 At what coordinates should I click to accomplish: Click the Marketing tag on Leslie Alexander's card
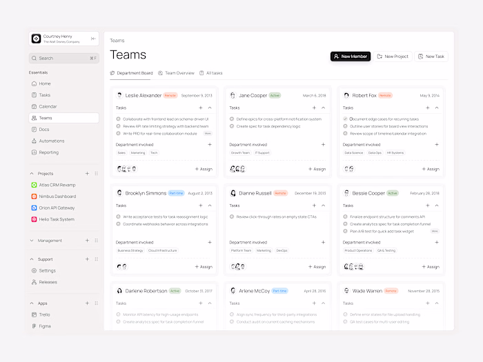click(x=138, y=152)
